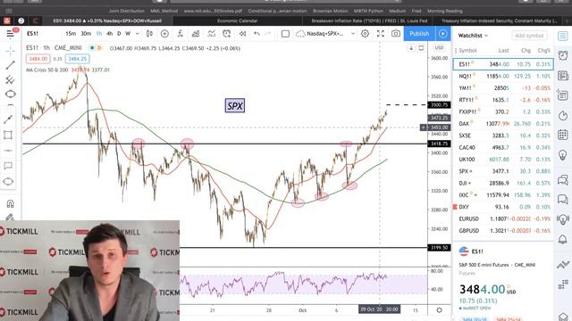The width and height of the screenshot is (572, 321).
Task: Click the Publish button
Action: pos(419,34)
